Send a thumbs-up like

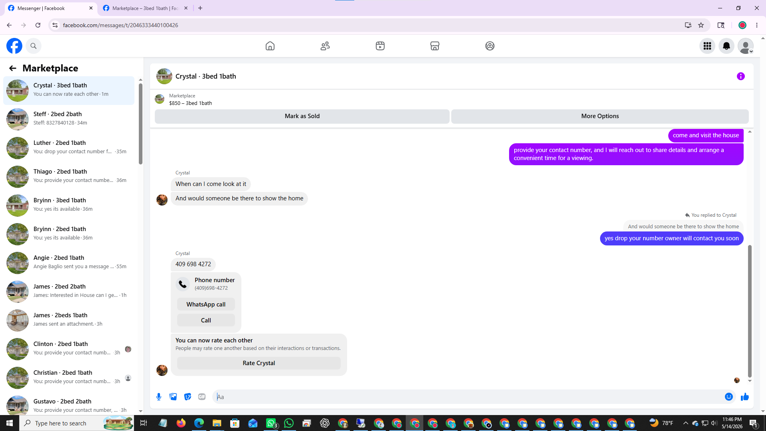point(745,397)
